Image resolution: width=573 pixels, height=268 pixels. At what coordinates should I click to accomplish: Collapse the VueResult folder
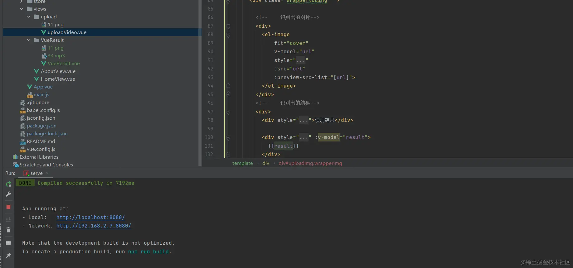29,40
